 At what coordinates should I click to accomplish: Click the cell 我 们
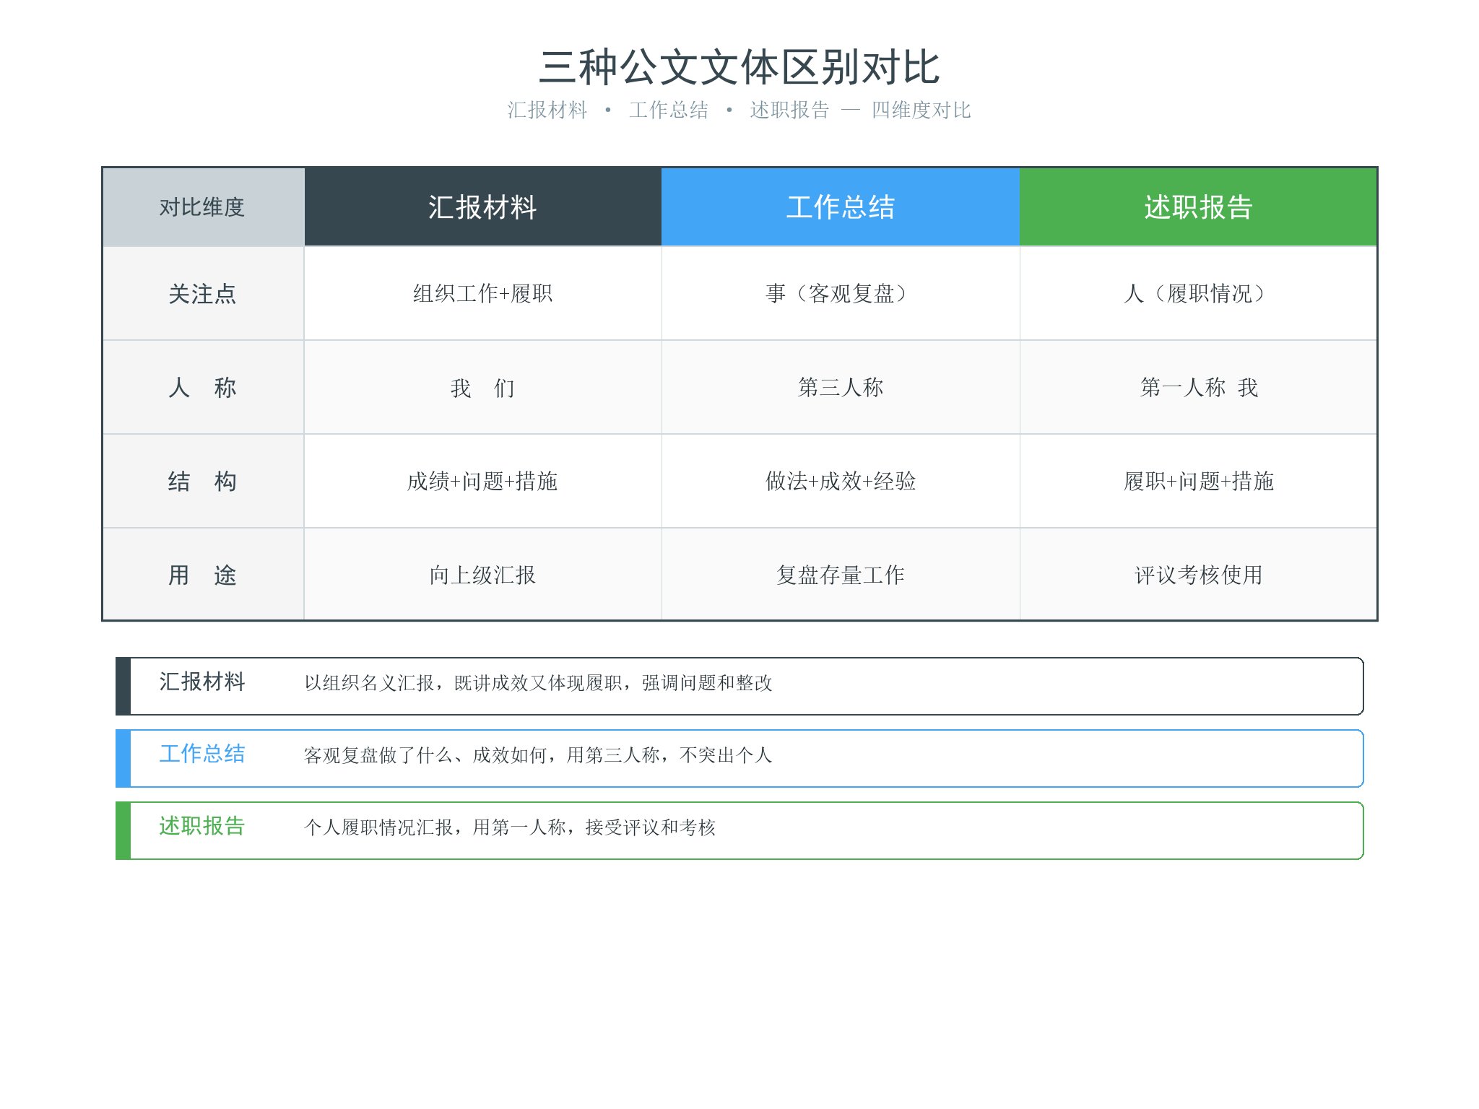click(x=482, y=388)
